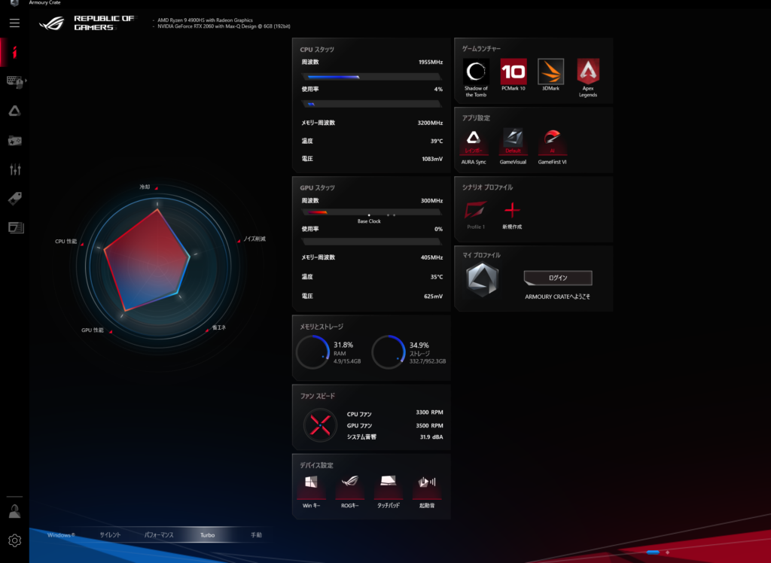Switch to パフォーマンス operating mode
The width and height of the screenshot is (771, 563).
159,535
